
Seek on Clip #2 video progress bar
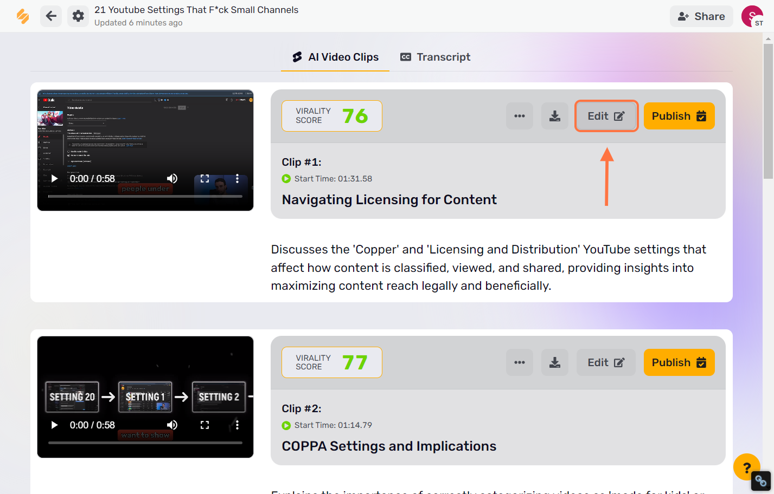tap(145, 443)
